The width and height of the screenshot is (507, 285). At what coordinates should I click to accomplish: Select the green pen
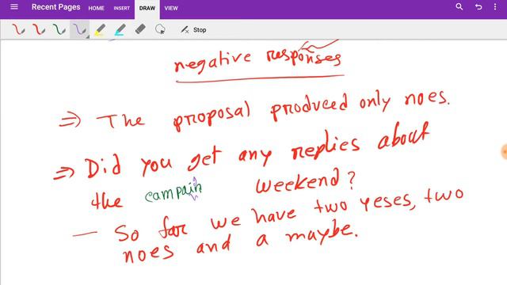pyautogui.click(x=59, y=29)
